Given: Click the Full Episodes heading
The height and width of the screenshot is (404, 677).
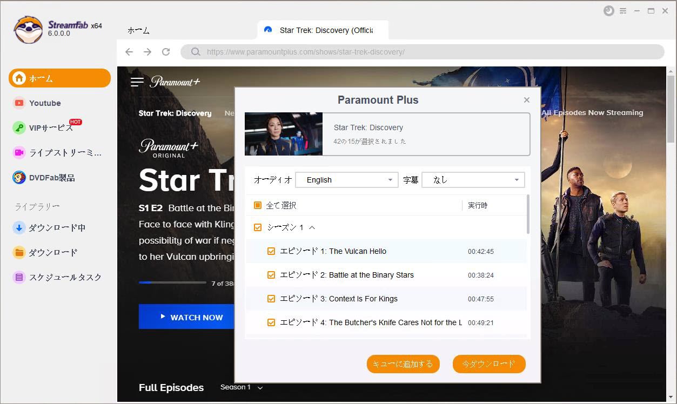Looking at the screenshot, I should pyautogui.click(x=171, y=387).
